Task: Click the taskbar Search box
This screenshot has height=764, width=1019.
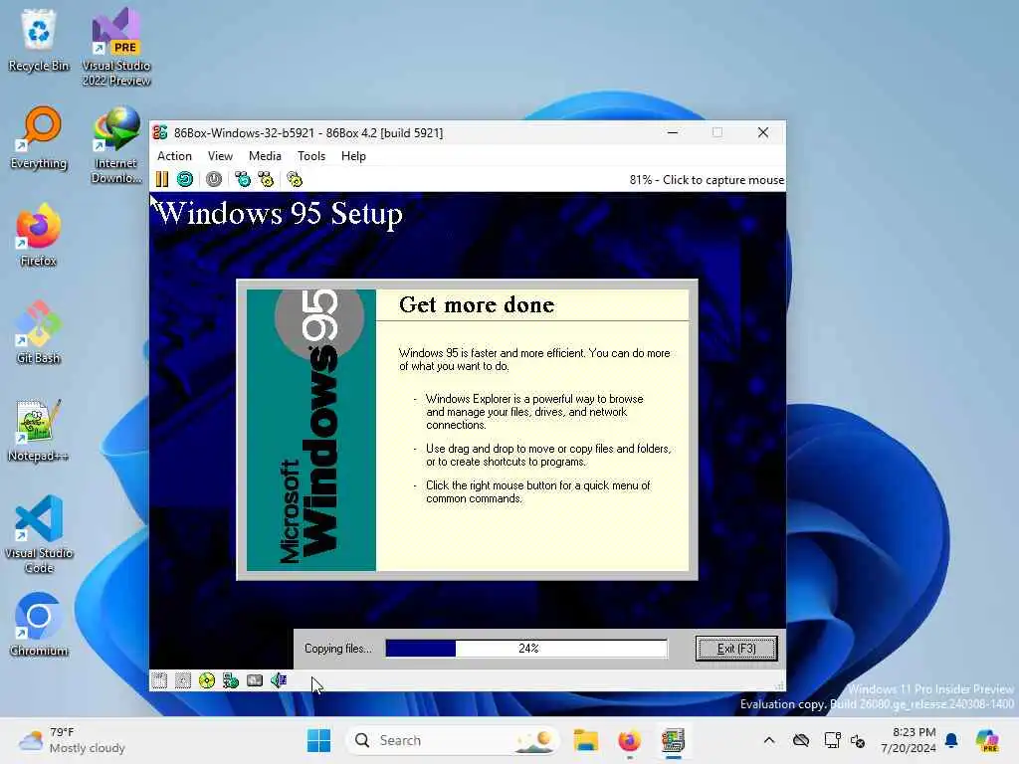Action: pyautogui.click(x=453, y=740)
